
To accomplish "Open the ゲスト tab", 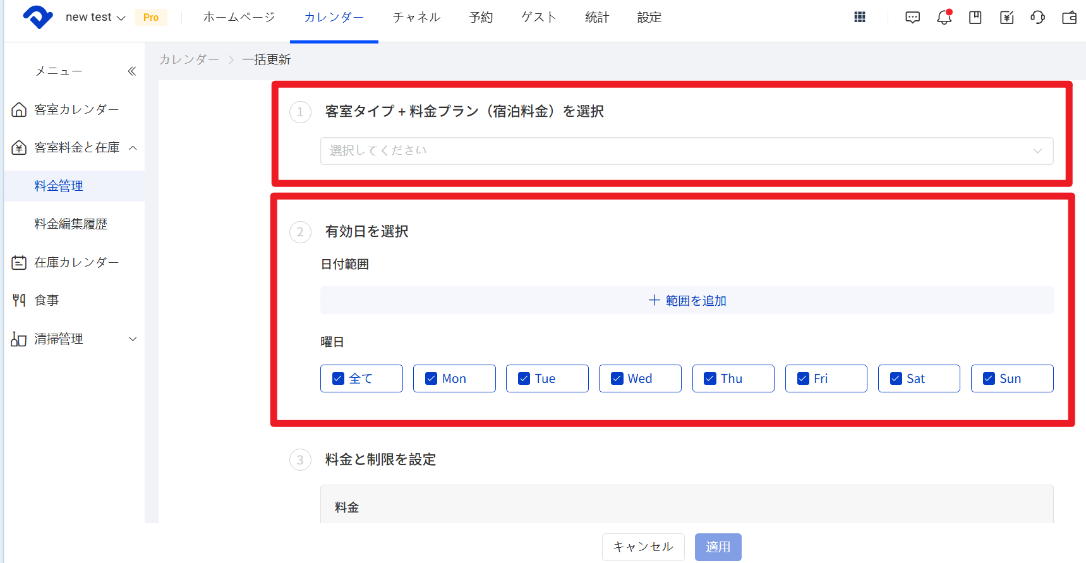I will coord(539,17).
